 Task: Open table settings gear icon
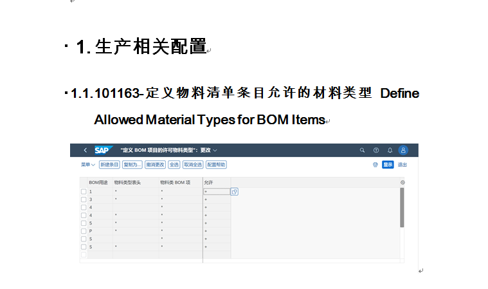point(402,183)
